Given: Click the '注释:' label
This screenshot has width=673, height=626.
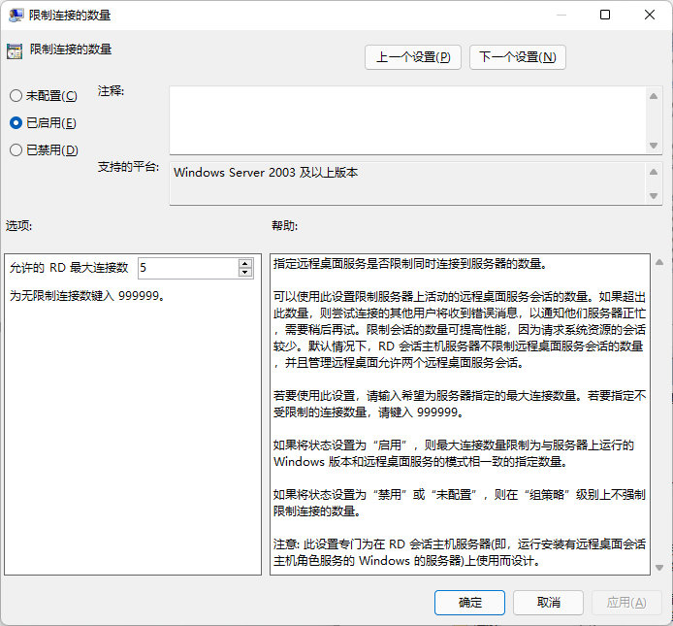Looking at the screenshot, I should pos(111,90).
